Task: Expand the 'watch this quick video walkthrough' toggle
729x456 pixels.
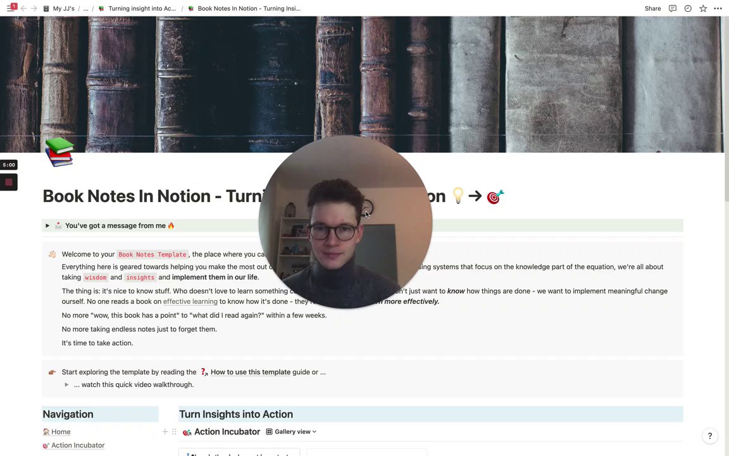Action: click(x=66, y=385)
